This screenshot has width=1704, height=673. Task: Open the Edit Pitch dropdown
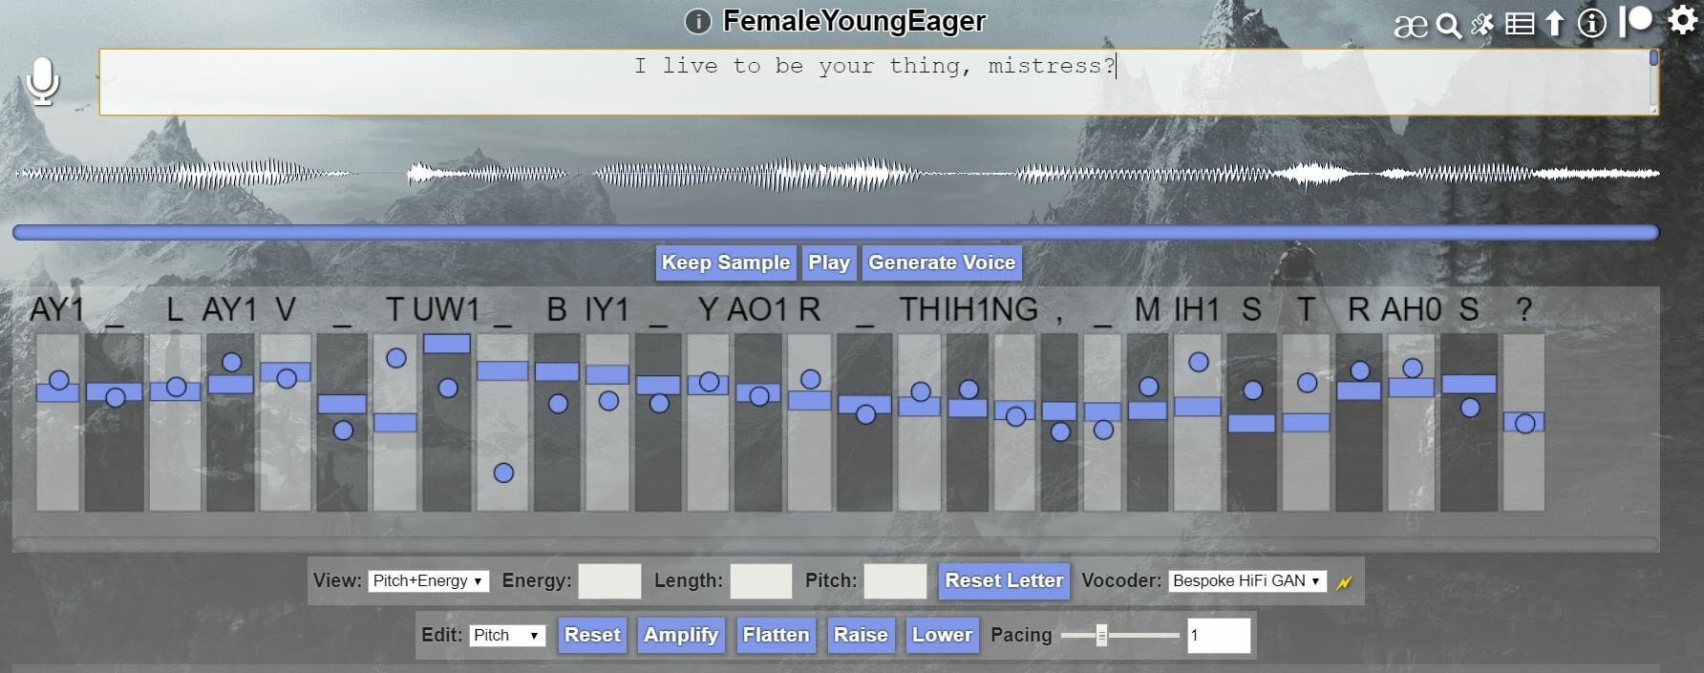coord(507,635)
